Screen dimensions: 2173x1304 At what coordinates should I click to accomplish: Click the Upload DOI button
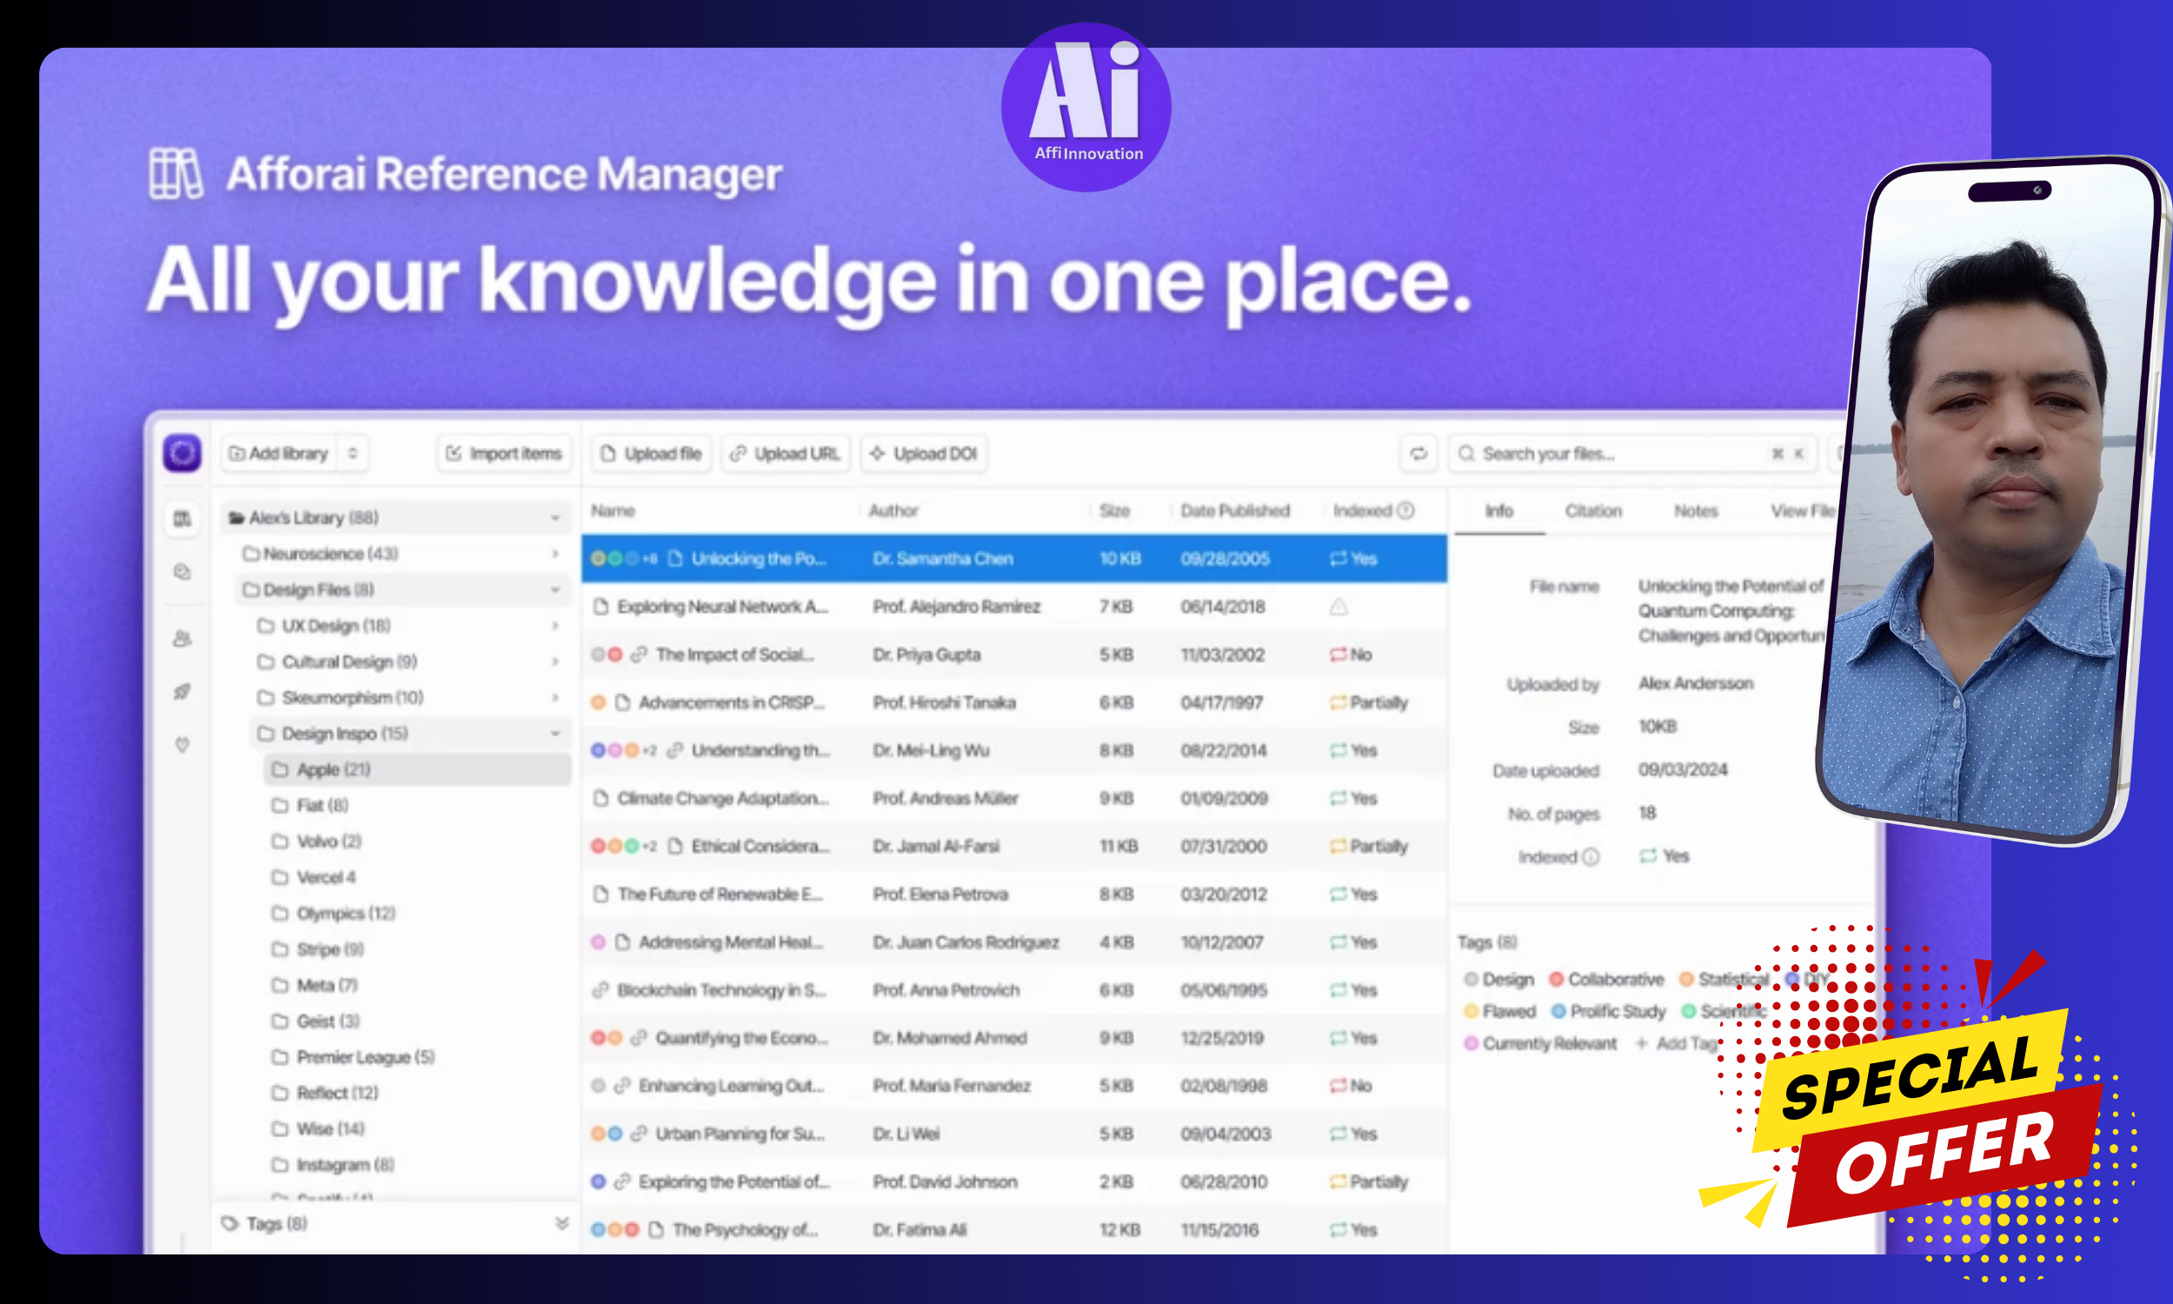click(x=923, y=454)
